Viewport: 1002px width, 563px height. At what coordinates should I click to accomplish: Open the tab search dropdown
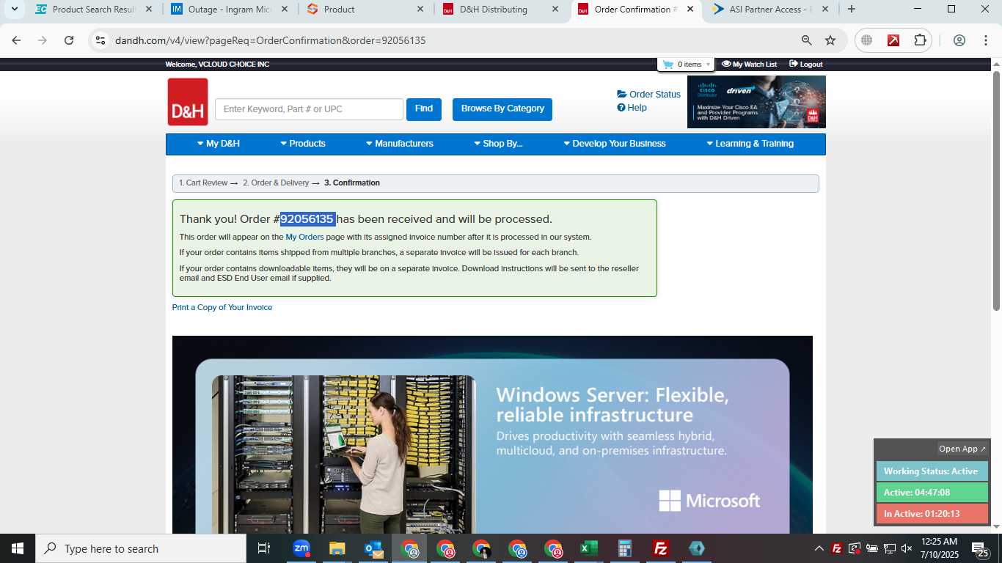coord(14,10)
